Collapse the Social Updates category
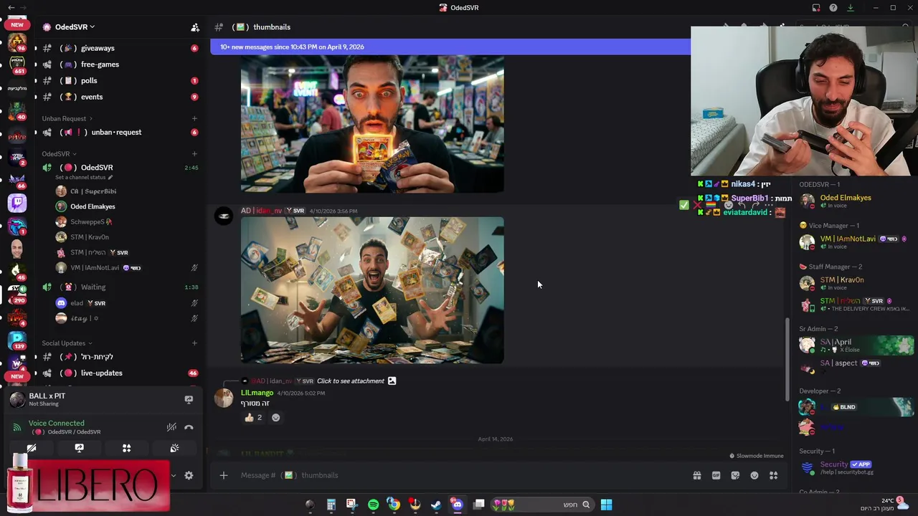This screenshot has width=918, height=516. click(67, 343)
